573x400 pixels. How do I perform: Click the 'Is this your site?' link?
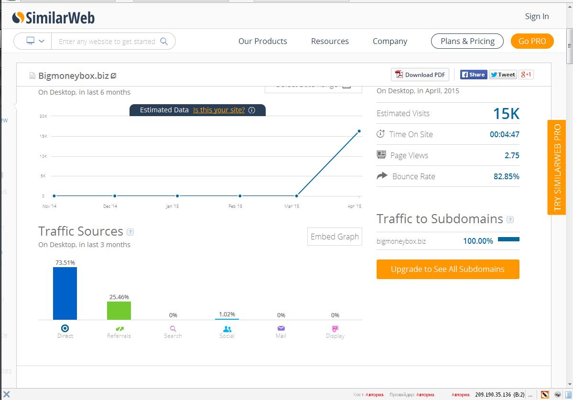click(219, 110)
